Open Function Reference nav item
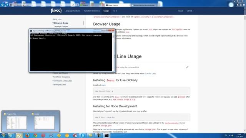The height and width of the screenshot is (138, 246). [92, 11]
